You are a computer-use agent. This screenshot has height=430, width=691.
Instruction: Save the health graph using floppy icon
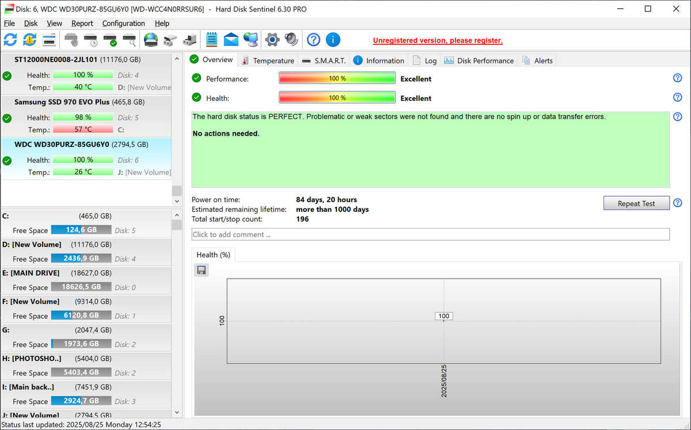(x=201, y=270)
